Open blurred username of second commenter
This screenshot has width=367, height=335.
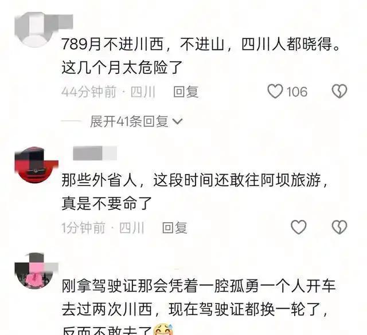coord(95,153)
